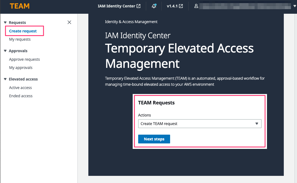The image size is (297, 183).
Task: View Active access list
Action: click(x=20, y=88)
